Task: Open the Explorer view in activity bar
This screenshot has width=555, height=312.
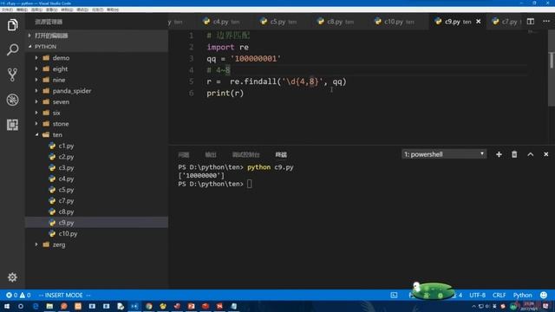Action: pos(12,25)
